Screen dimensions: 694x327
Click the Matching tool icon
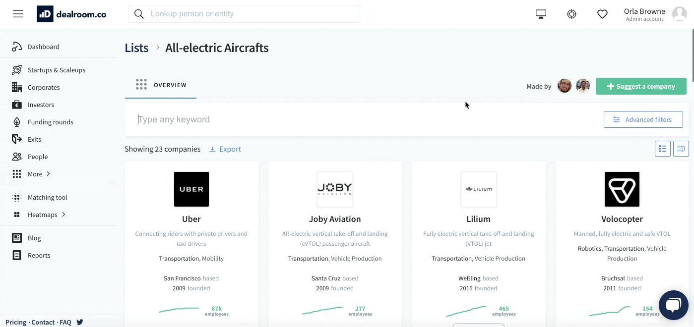tap(17, 197)
